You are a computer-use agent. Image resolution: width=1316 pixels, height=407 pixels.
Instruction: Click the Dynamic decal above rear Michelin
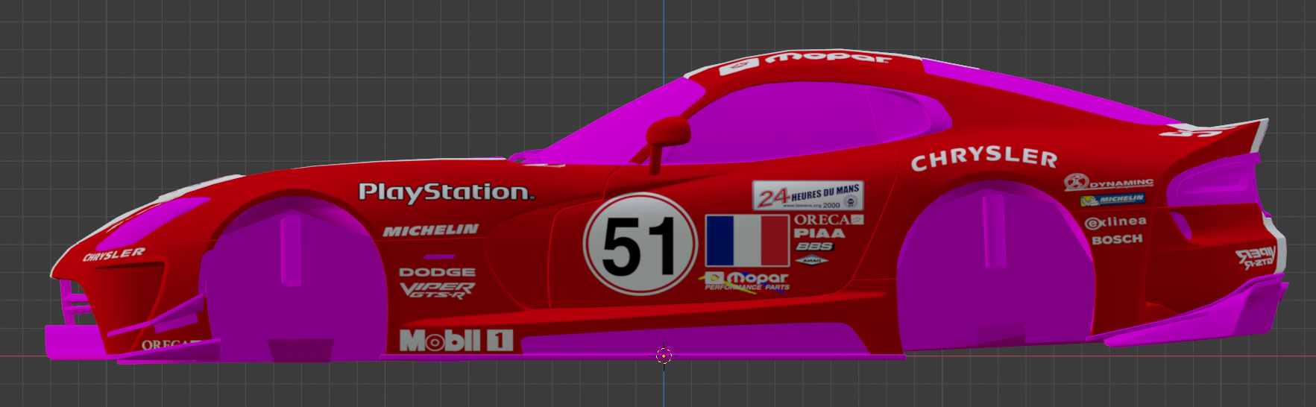pyautogui.click(x=1109, y=183)
